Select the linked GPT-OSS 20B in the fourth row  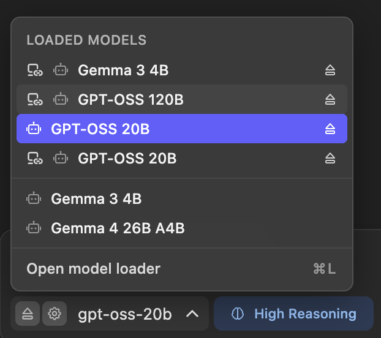[x=127, y=159]
